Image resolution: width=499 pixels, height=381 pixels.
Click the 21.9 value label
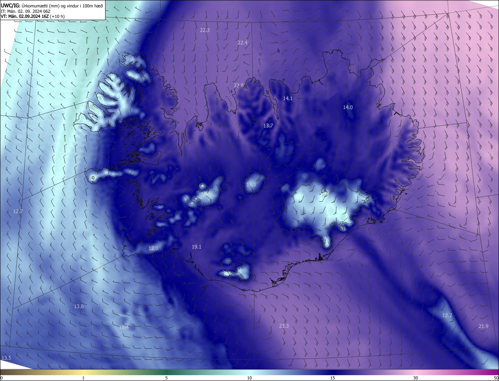[x=483, y=326]
